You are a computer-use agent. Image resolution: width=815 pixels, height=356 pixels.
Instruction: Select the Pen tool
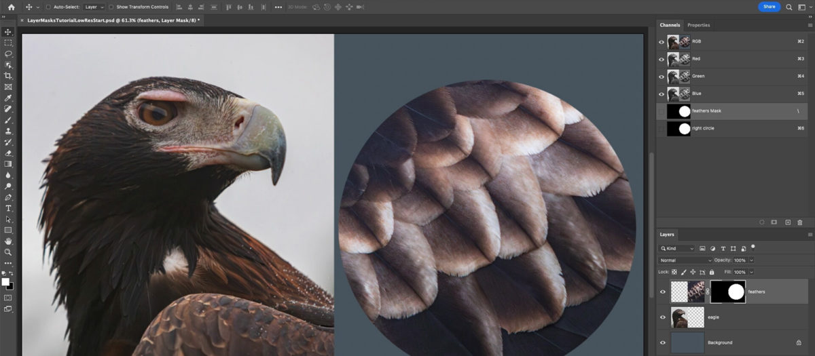coord(8,197)
